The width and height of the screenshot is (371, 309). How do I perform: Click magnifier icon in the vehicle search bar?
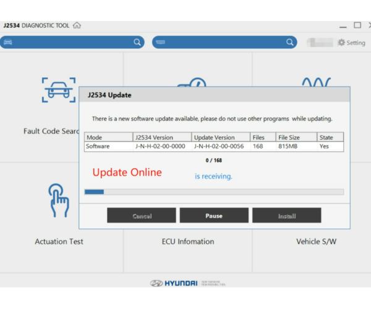pyautogui.click(x=137, y=42)
